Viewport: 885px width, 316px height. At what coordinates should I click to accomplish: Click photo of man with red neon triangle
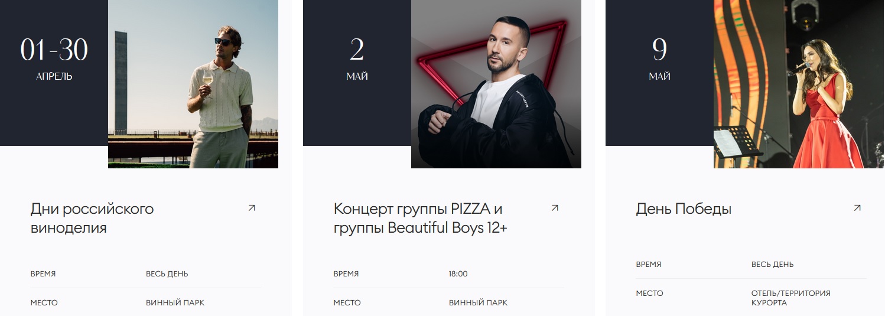point(496,84)
